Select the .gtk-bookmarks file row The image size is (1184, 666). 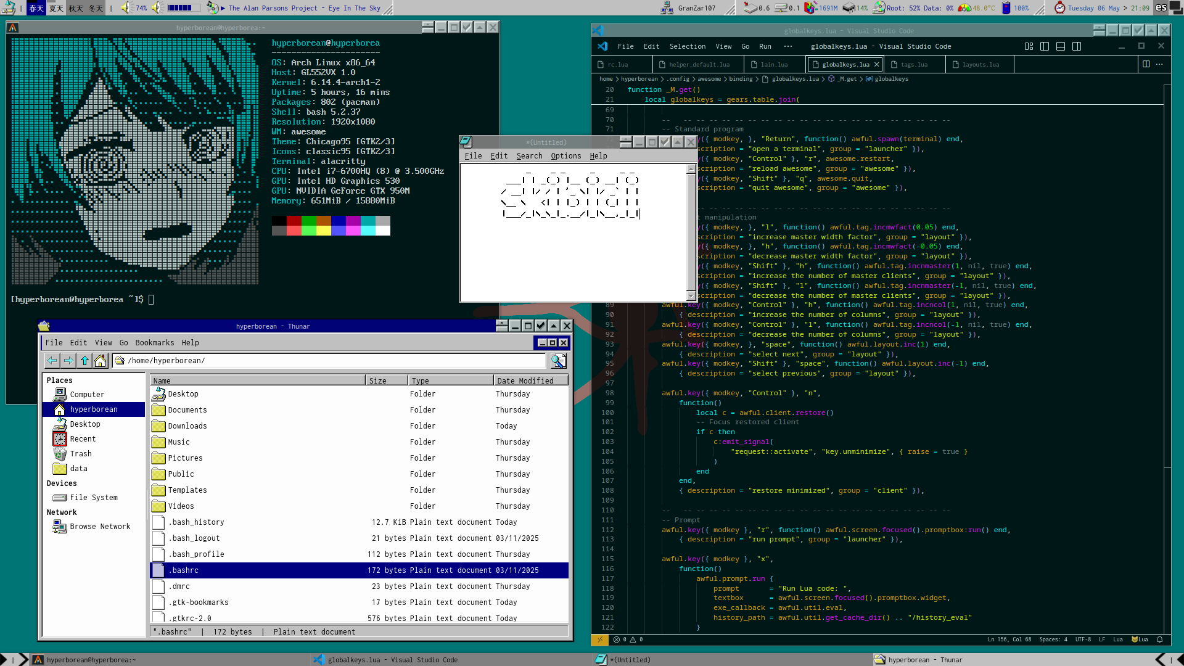359,602
